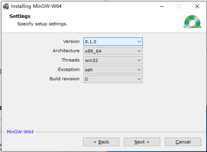Open the Version dropdown showing 8.1.0
Screen dimensions: 207x152
coord(113,42)
